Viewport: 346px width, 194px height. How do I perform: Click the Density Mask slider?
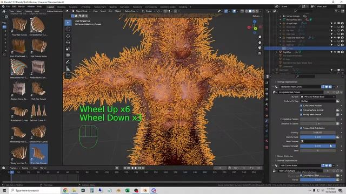pos(318,137)
